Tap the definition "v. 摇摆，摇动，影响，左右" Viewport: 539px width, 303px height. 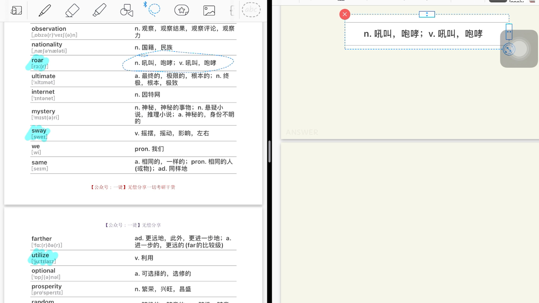[x=172, y=133]
